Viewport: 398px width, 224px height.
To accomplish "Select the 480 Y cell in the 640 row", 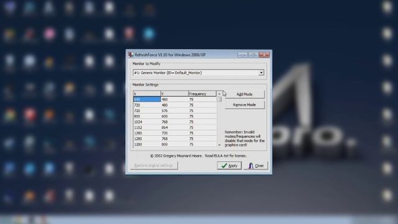I will 175,100.
